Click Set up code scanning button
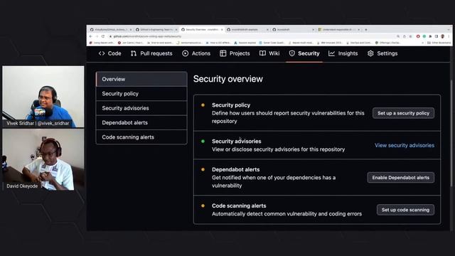This screenshot has width=455, height=256. click(x=405, y=210)
